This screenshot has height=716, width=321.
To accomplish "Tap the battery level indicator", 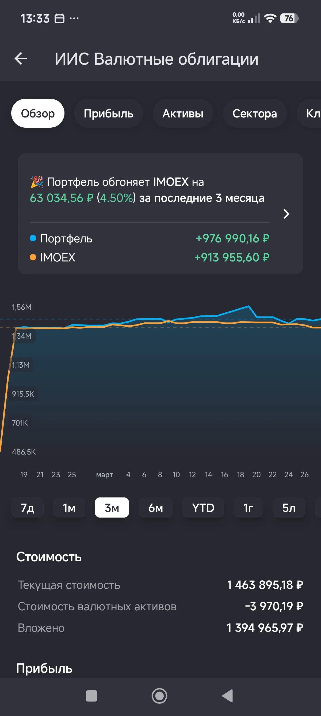I will [289, 18].
